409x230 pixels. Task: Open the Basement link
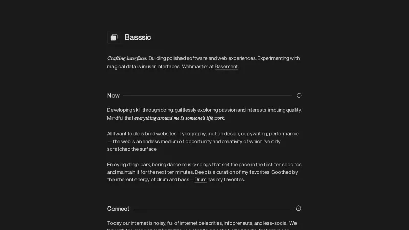point(226,67)
